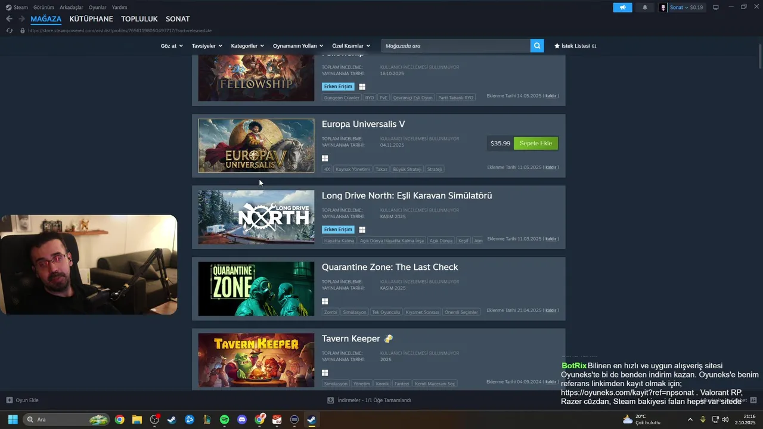The height and width of the screenshot is (429, 763).
Task: Click the Erken Erişim badge on Long Drive North
Action: pyautogui.click(x=338, y=229)
